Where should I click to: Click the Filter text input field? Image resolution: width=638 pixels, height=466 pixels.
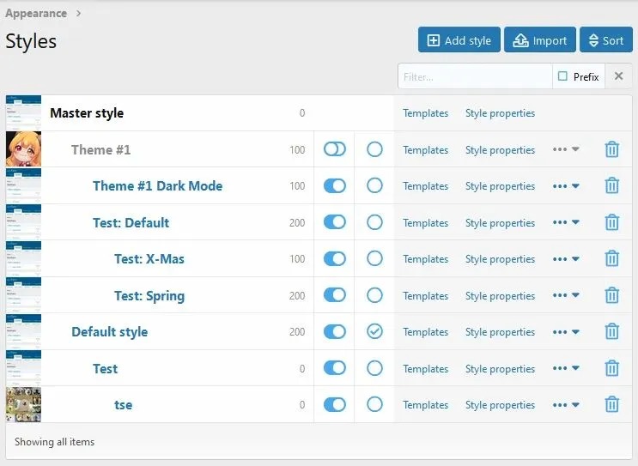[475, 76]
